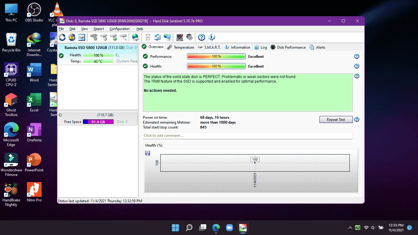Open the Report menu
This screenshot has width=418, height=235.
(x=99, y=29)
